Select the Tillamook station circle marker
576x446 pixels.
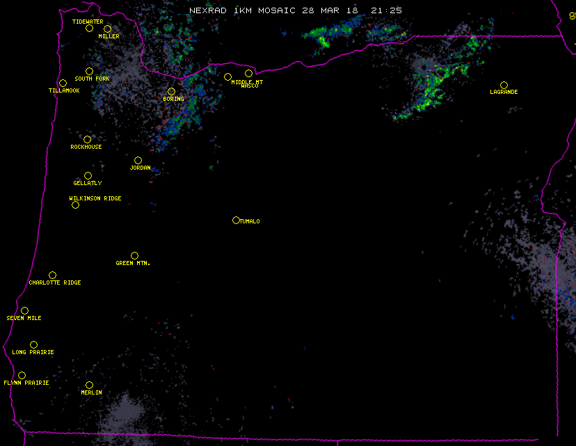click(63, 83)
